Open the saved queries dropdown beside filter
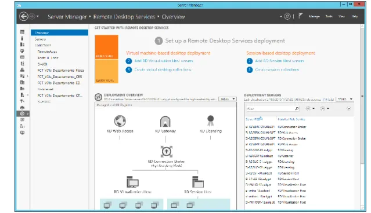Image resolution: width=371 pixels, height=213 pixels. pos(325,108)
